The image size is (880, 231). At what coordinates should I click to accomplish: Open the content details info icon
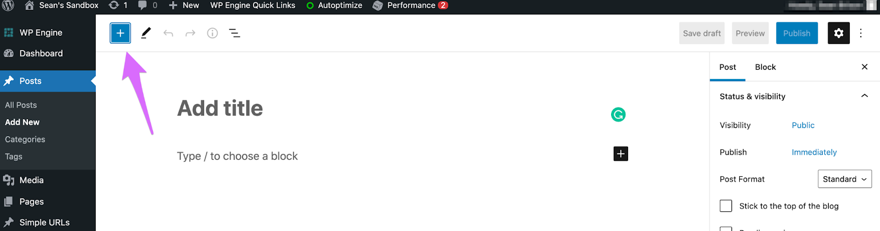coord(212,33)
